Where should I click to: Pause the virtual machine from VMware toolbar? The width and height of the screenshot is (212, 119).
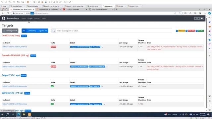tap(28, 2)
